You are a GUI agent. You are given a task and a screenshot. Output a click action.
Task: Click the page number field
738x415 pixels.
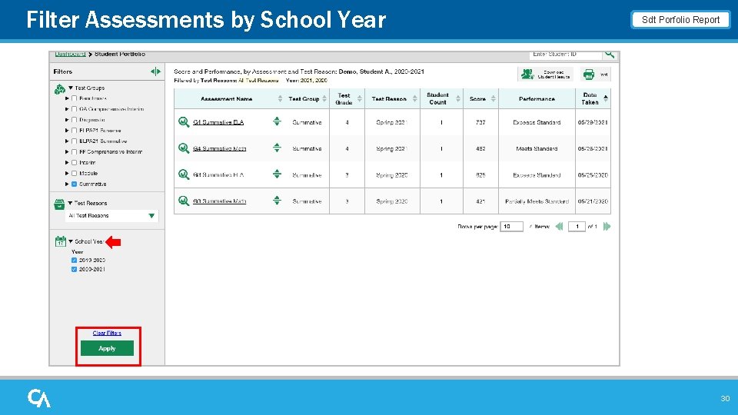(577, 226)
